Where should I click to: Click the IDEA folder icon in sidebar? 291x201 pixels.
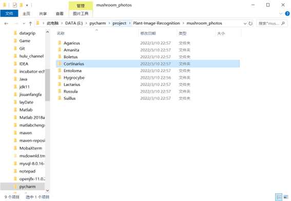click(15, 64)
